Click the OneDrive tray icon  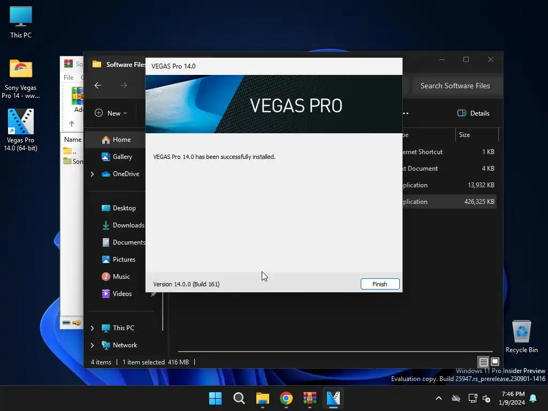click(456, 398)
